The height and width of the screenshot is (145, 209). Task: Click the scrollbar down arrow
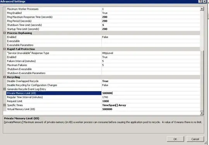[x=202, y=113]
